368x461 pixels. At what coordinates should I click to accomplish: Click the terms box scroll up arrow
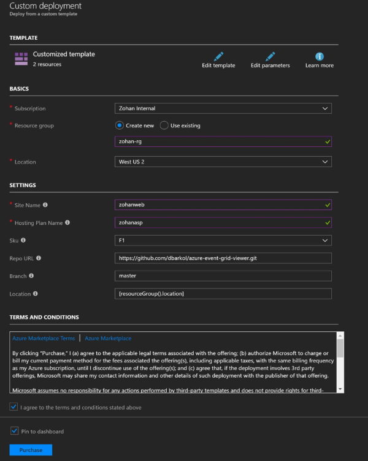[340, 335]
